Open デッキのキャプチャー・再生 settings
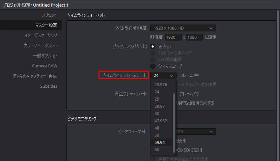This screenshot has width=280, height=161. (35, 76)
